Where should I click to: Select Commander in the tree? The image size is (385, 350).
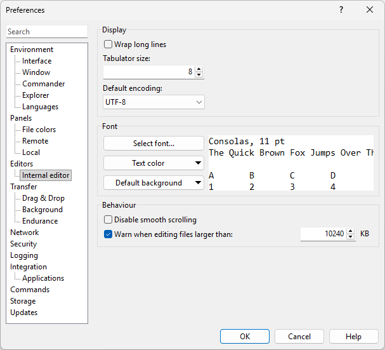point(44,84)
